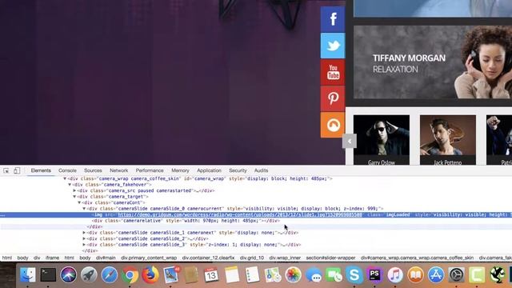Select div.wrap_inner breadcrumb

tap(285, 258)
